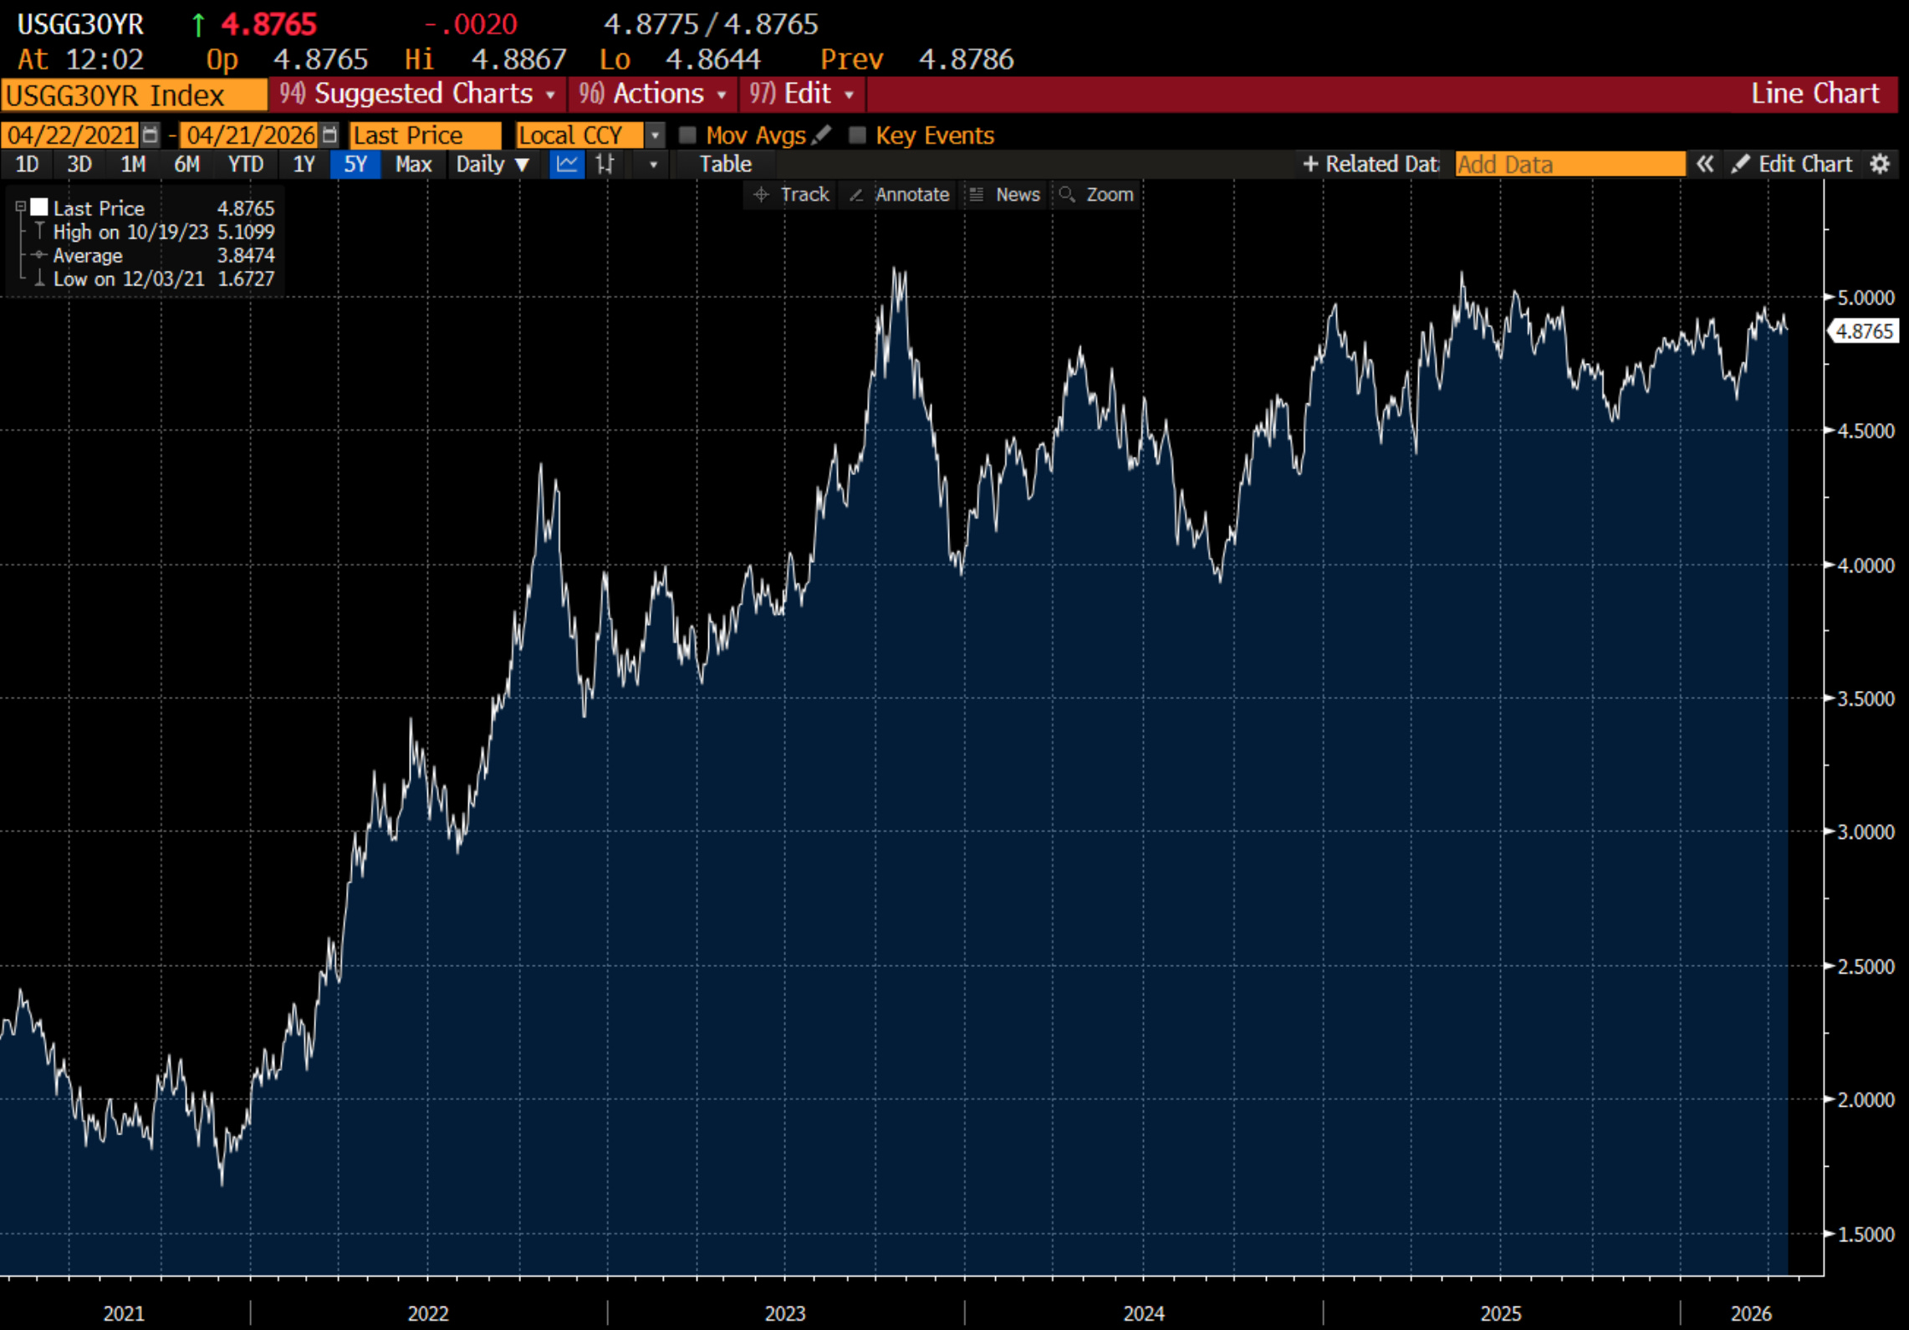Enable the Mov Avgs checkbox
Image resolution: width=1909 pixels, height=1330 pixels.
687,136
